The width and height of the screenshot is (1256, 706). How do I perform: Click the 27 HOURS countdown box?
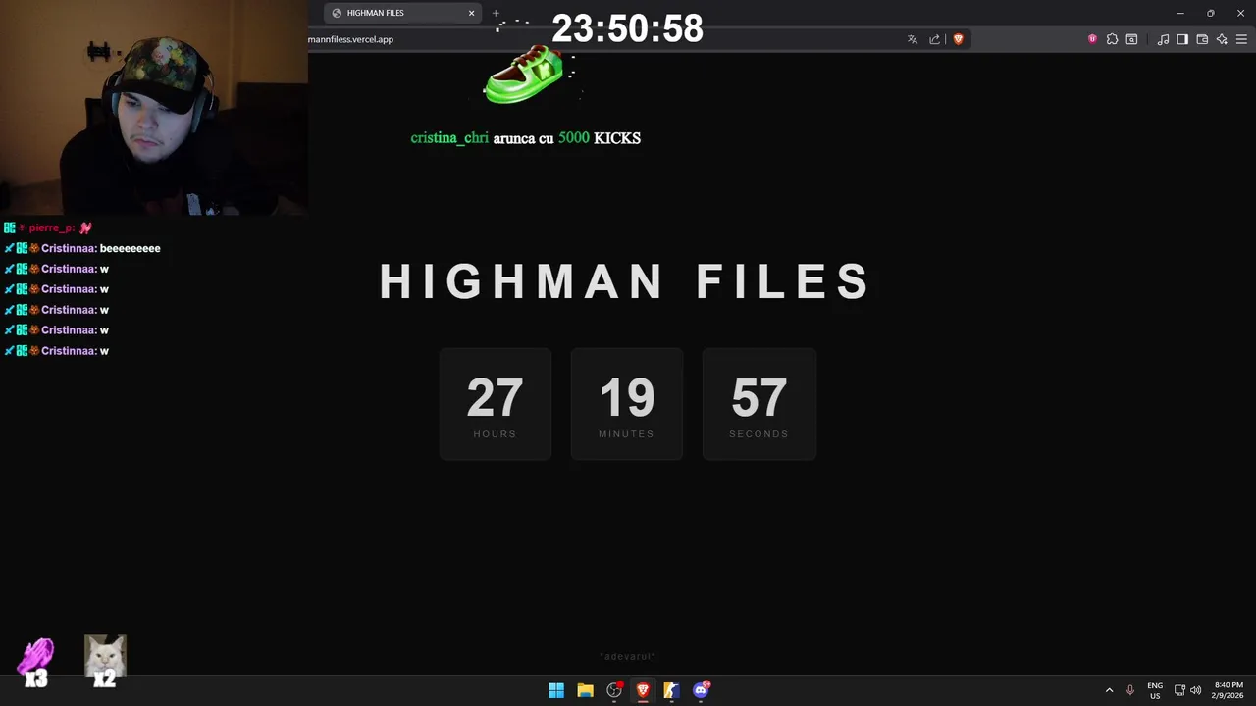pyautogui.click(x=496, y=404)
